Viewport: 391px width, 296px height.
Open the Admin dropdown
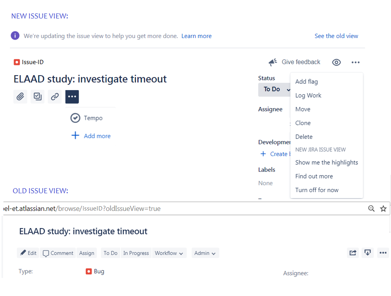tap(205, 253)
